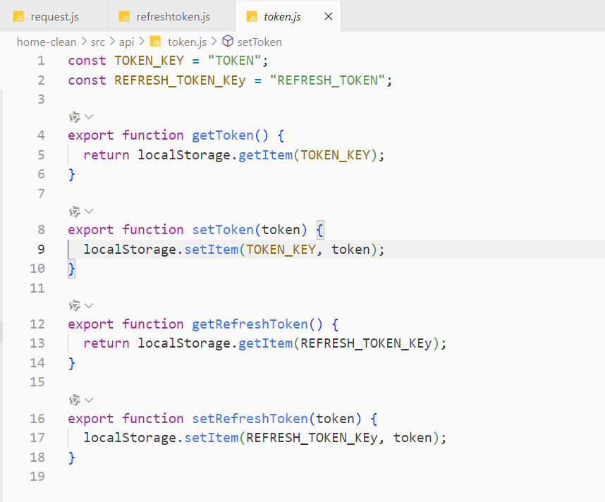
Task: Click line number 19 in the gutter
Action: point(37,476)
